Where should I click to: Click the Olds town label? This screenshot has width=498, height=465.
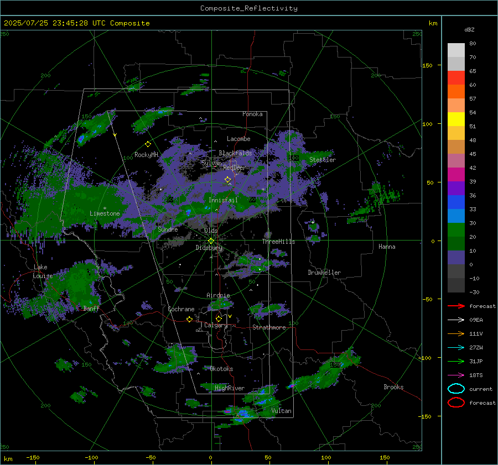point(211,231)
